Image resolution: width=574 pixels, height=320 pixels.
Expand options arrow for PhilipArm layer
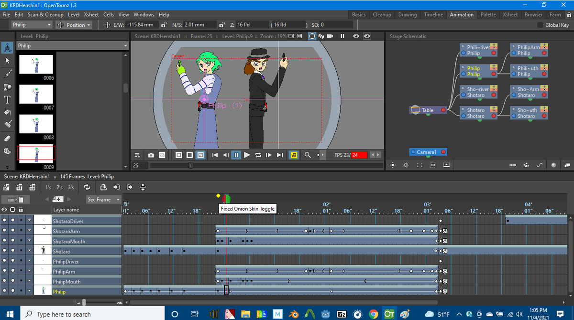[x=29, y=271]
